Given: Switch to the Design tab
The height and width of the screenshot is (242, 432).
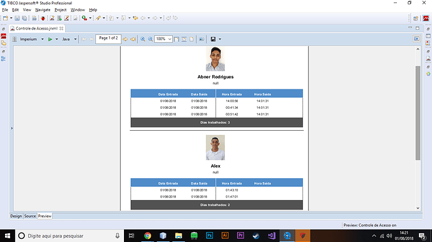Looking at the screenshot, I should [x=16, y=216].
